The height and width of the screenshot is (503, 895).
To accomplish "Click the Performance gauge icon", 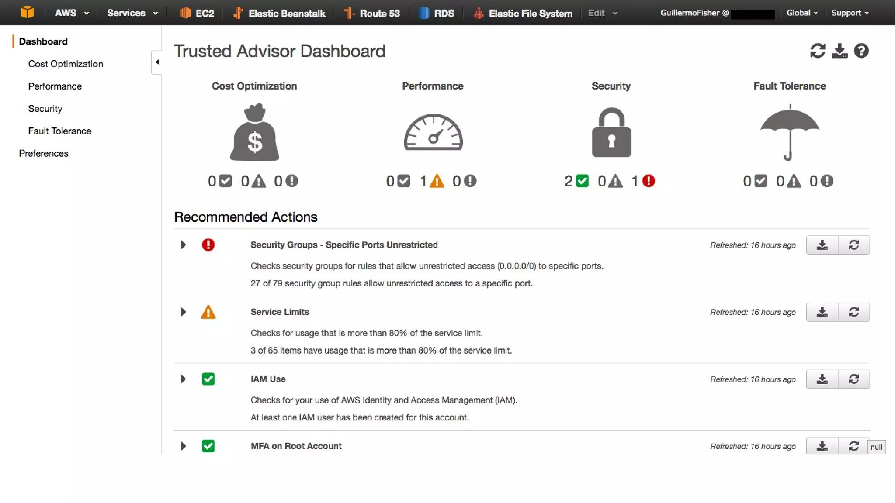I will pos(433,133).
